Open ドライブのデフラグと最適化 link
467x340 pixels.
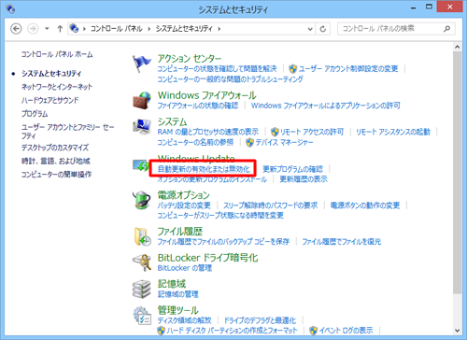point(260,320)
